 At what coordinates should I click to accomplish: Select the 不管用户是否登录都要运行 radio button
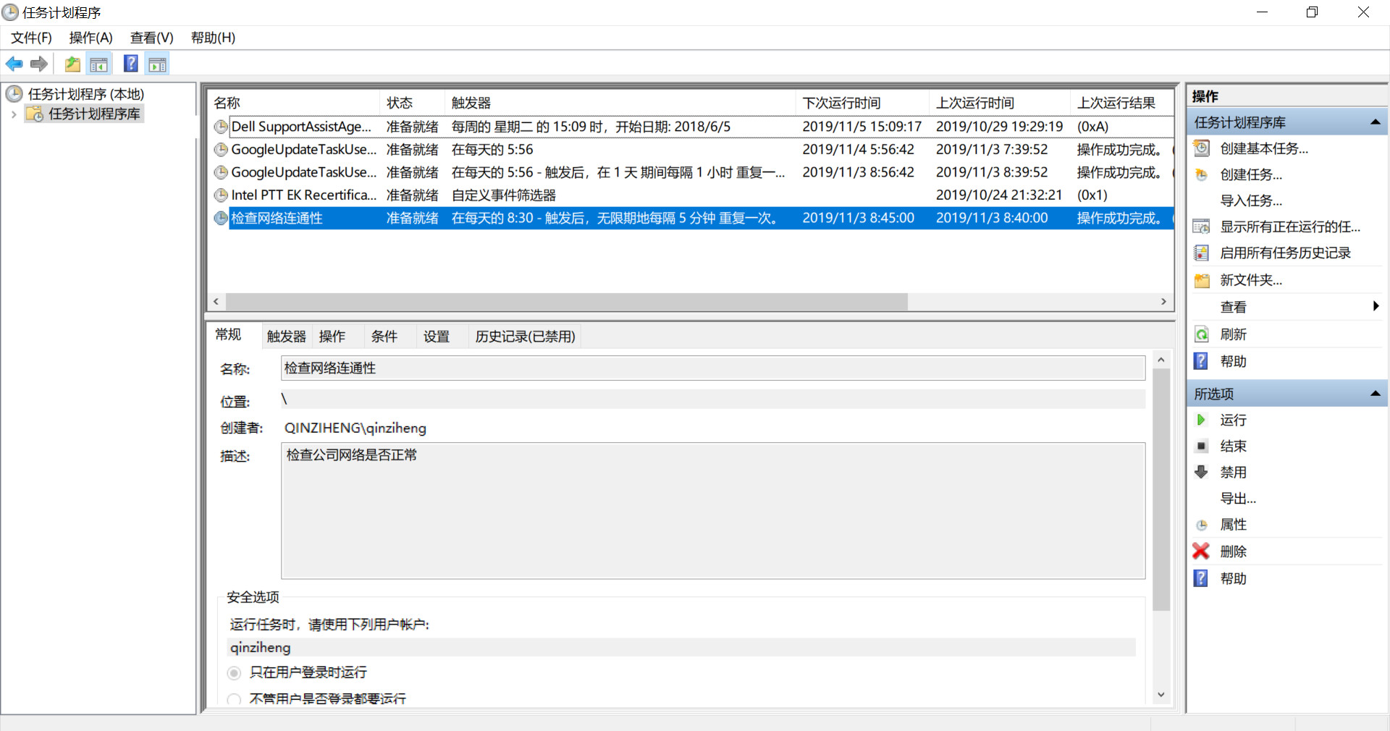coord(234,699)
